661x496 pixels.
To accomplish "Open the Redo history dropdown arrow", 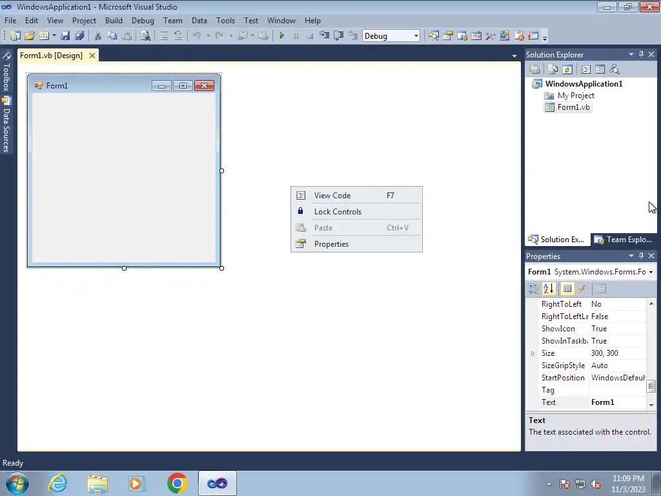I will 230,36.
